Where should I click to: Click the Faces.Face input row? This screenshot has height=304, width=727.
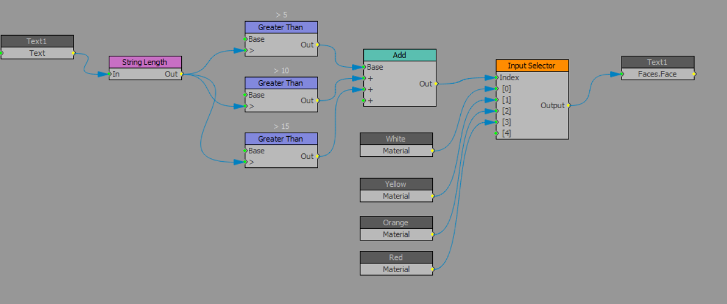658,74
